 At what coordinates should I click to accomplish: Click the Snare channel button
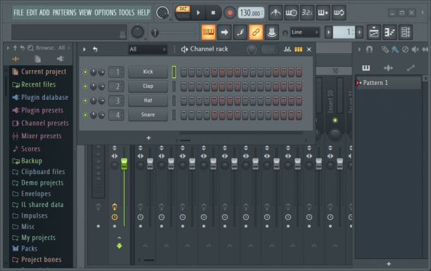[148, 114]
